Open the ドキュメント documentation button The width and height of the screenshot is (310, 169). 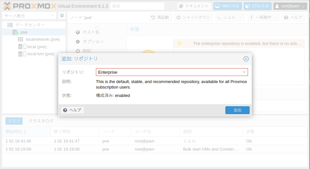pyautogui.click(x=194, y=6)
